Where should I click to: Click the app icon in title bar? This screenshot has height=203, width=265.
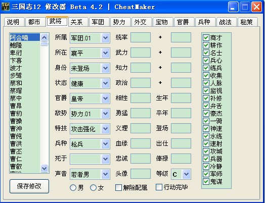(6, 7)
